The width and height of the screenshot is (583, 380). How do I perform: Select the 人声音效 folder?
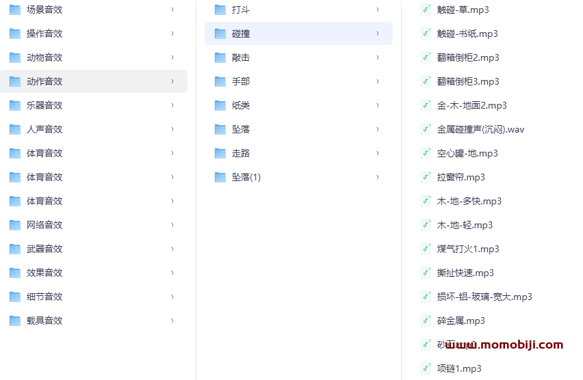click(x=44, y=129)
